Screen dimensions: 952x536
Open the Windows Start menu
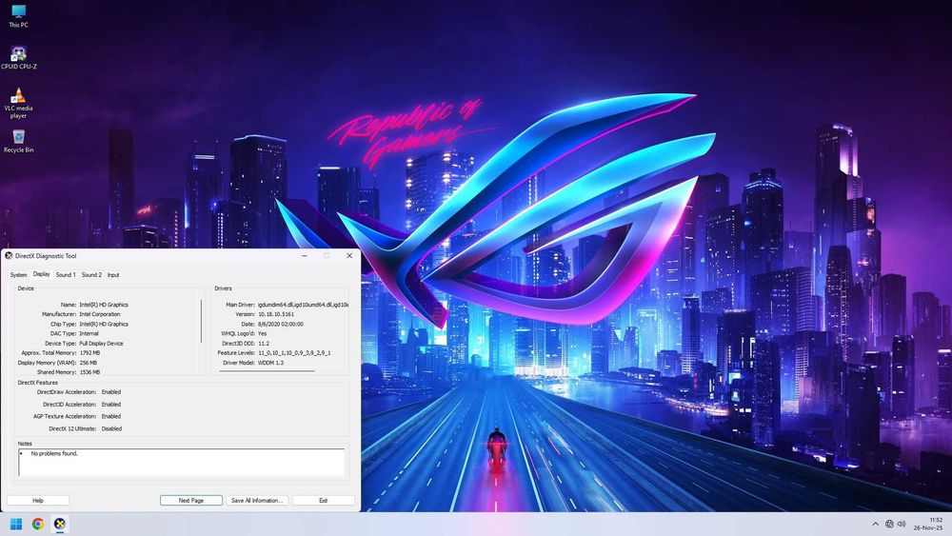pyautogui.click(x=16, y=524)
